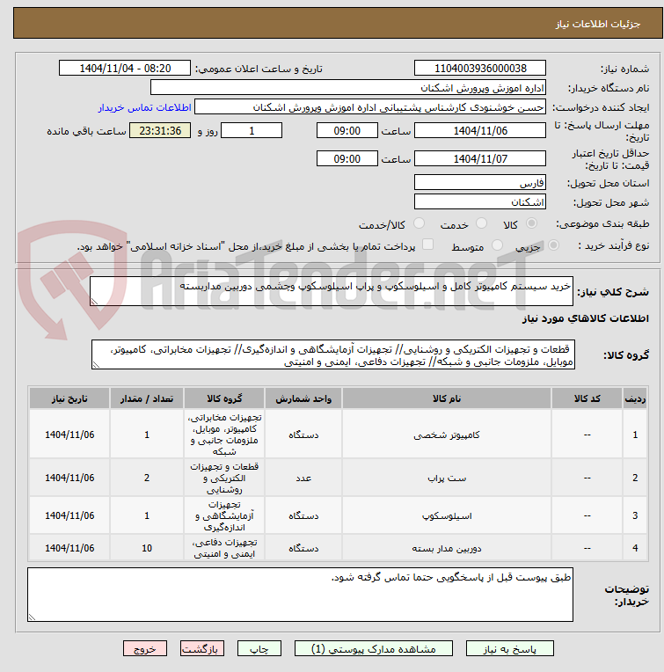Click the تاریخ نیاز column header
The image size is (664, 672).
tap(69, 398)
